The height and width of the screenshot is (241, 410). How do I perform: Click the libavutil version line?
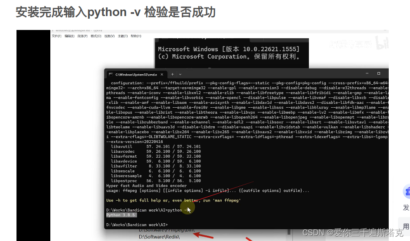[156, 146]
